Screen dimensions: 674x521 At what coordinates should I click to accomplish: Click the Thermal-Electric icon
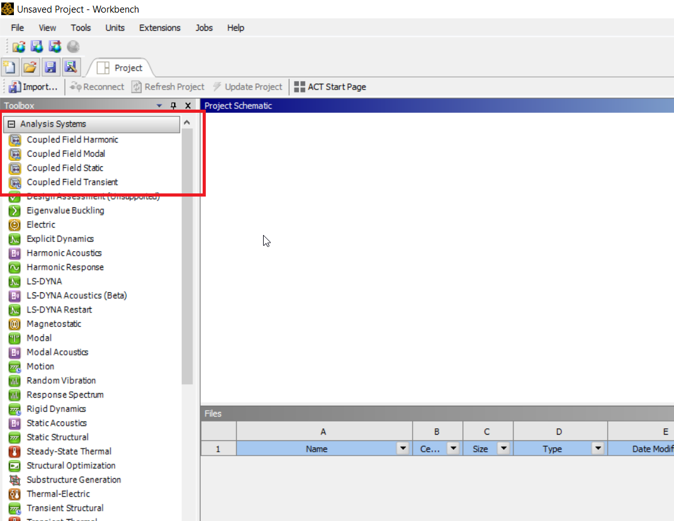point(14,495)
